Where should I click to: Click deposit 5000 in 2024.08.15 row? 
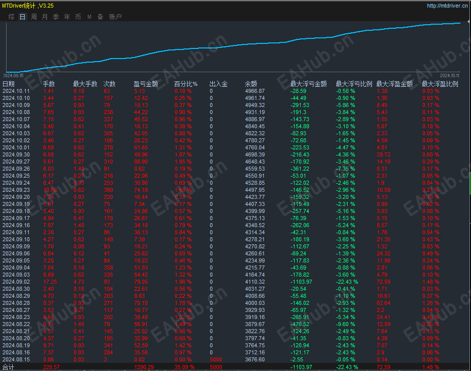pyautogui.click(x=216, y=359)
